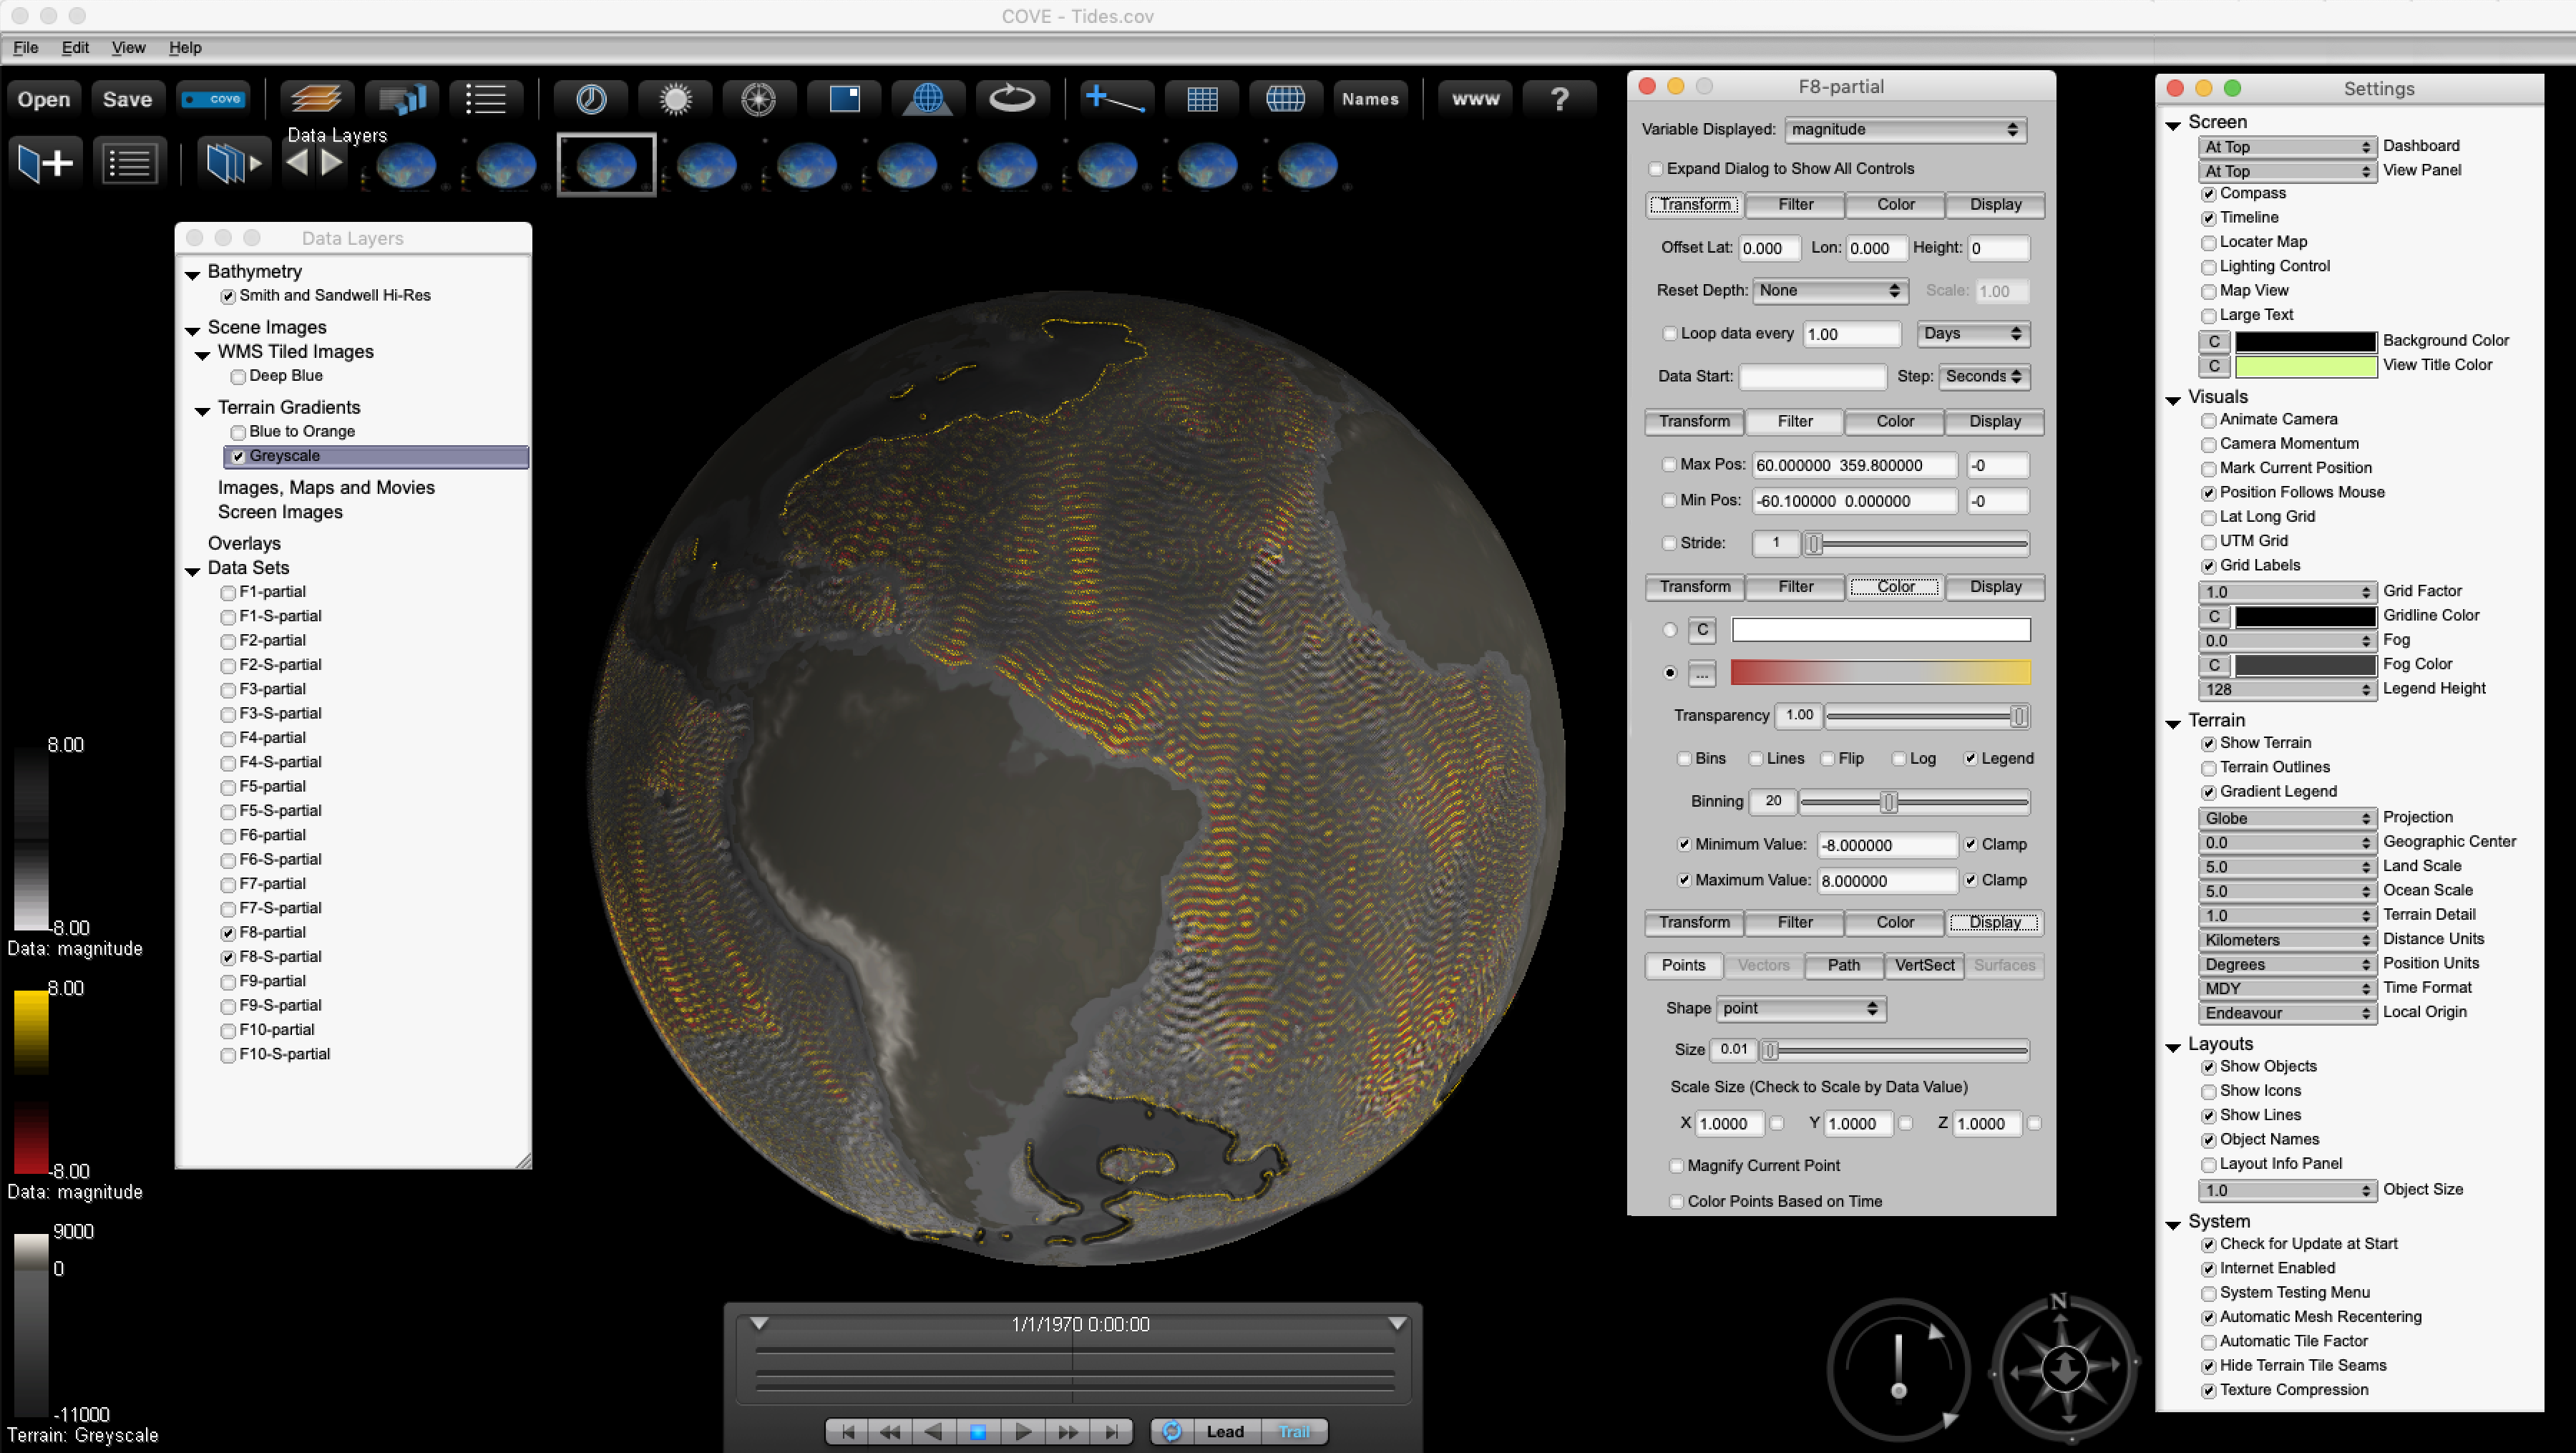2576x1453 pixels.
Task: Click the compass rose toolbar icon
Action: 759,99
